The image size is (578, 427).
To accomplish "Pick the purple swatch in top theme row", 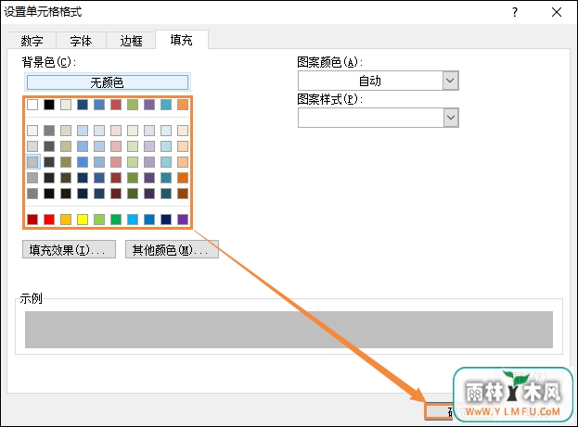I will 149,105.
